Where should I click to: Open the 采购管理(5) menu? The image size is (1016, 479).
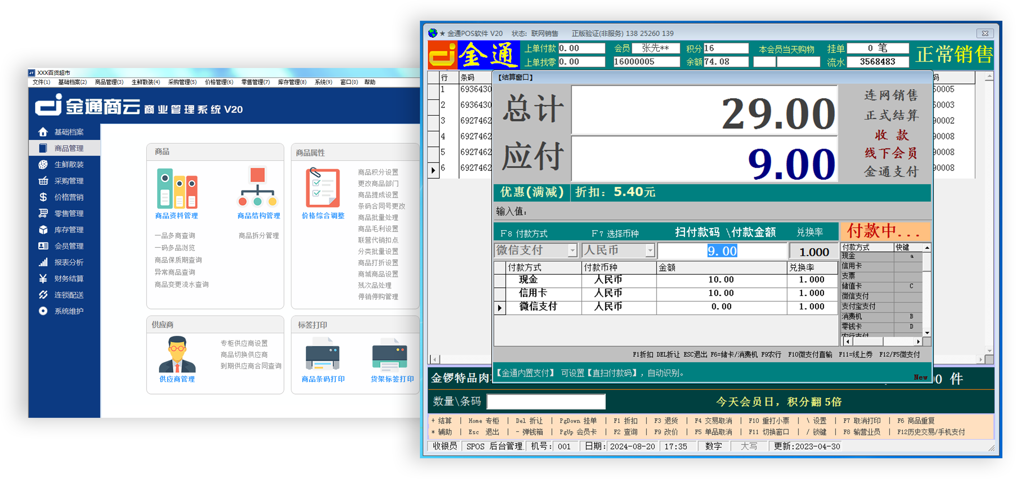coord(183,82)
